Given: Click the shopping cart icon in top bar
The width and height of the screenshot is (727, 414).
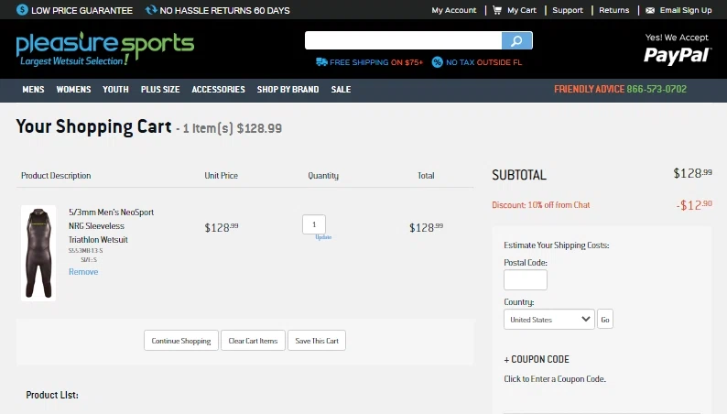Looking at the screenshot, I should (497, 10).
